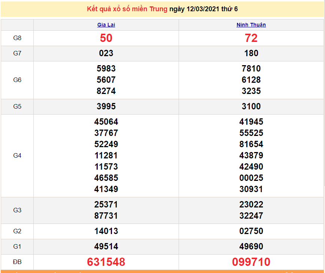The width and height of the screenshot is (325, 273).
Task: Select Gia Lai special prize 631548
Action: (106, 262)
